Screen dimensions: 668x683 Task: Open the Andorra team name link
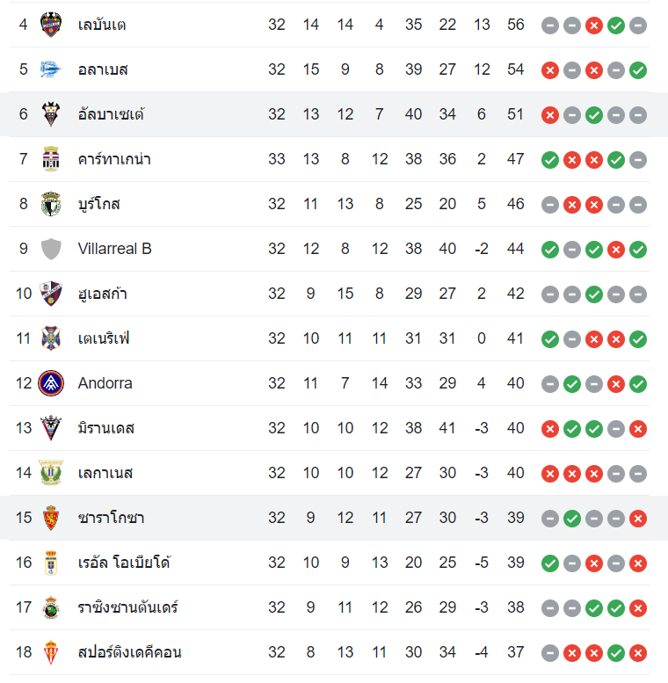pyautogui.click(x=105, y=383)
